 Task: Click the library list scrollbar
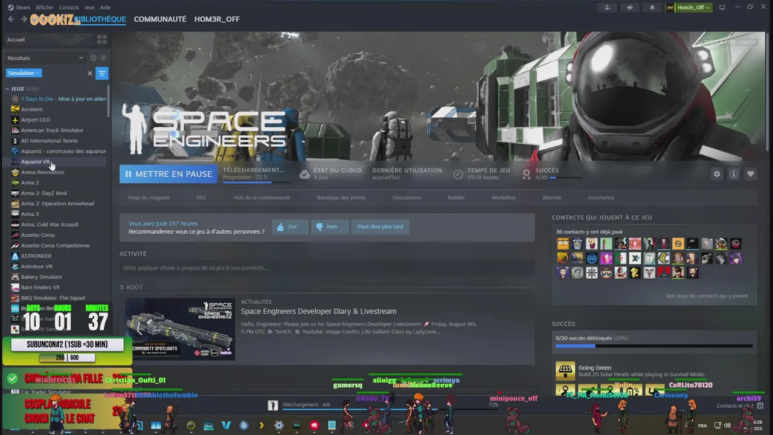coord(108,101)
